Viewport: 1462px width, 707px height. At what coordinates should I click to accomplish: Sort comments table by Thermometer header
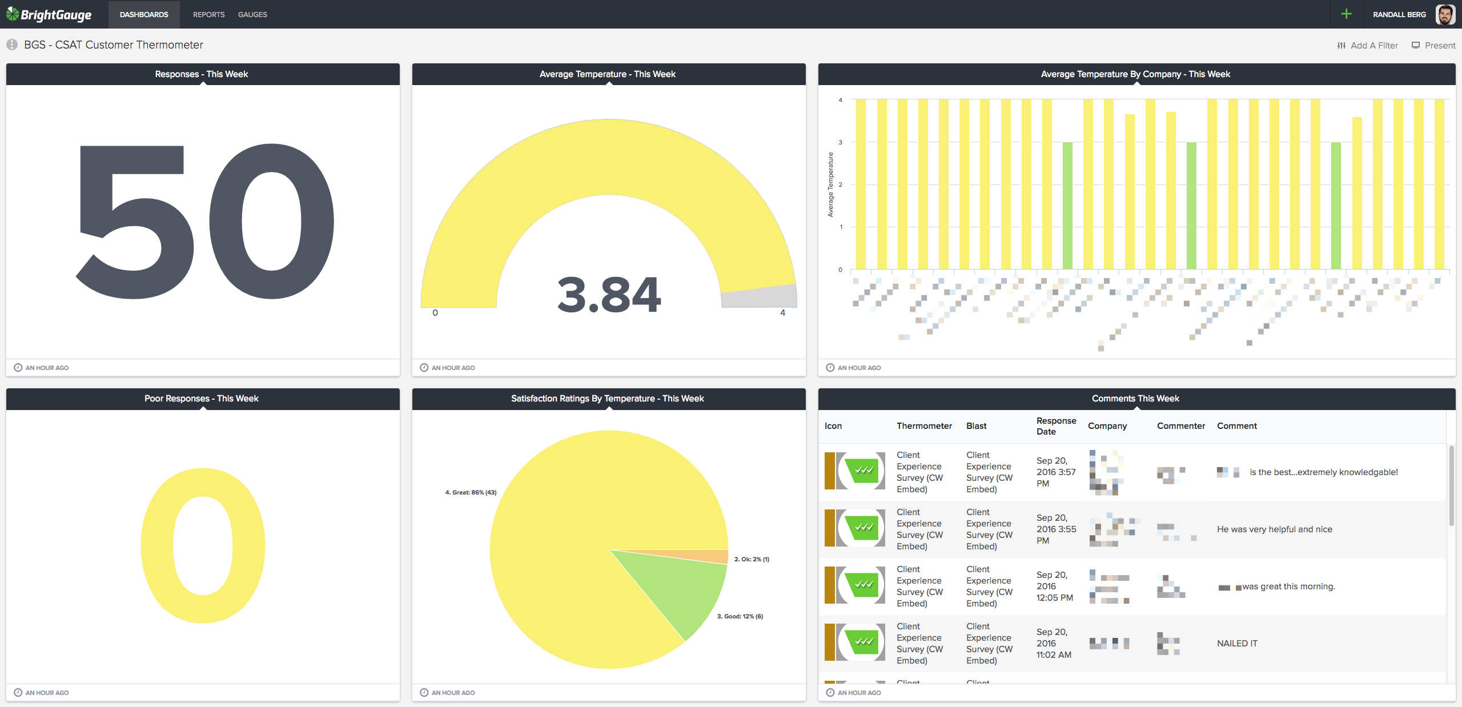pos(923,426)
